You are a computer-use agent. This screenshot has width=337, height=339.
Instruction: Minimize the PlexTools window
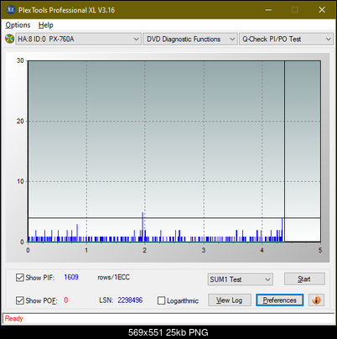point(268,10)
